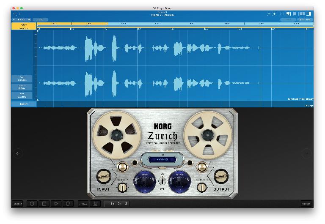Click the Gadget button at bottom right

point(306,204)
